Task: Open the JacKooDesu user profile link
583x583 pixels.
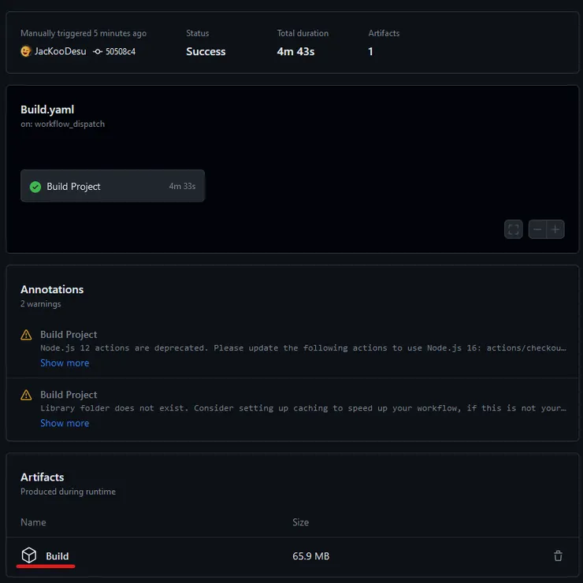Action: point(60,51)
